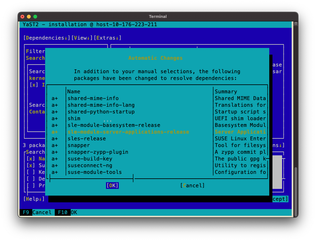Screen dimensions: 316x241
Task: Toggle the first checked search option checkbox
Action: point(31,159)
